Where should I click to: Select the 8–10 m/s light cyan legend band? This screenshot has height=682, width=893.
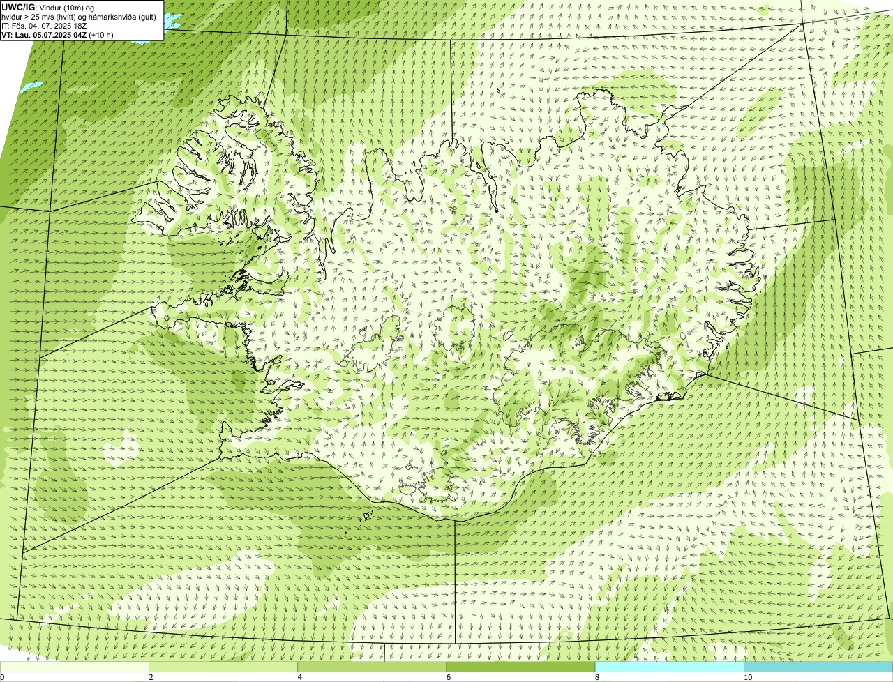click(x=669, y=667)
